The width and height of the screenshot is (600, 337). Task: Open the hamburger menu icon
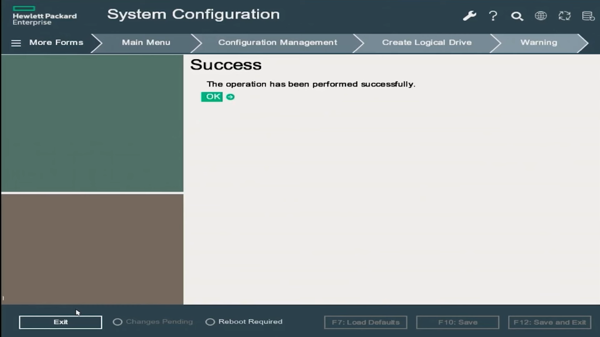[x=16, y=43]
